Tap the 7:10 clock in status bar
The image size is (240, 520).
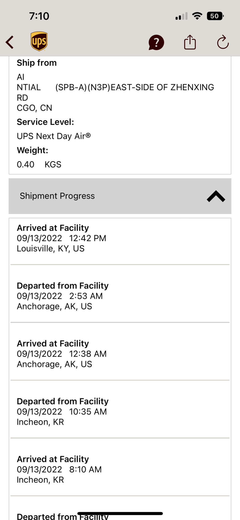coord(39,16)
